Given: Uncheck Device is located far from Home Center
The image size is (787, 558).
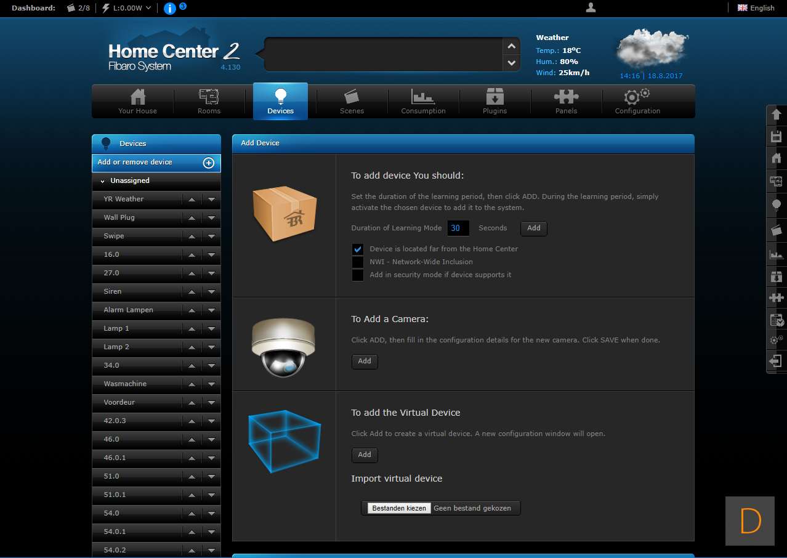Looking at the screenshot, I should coord(358,249).
